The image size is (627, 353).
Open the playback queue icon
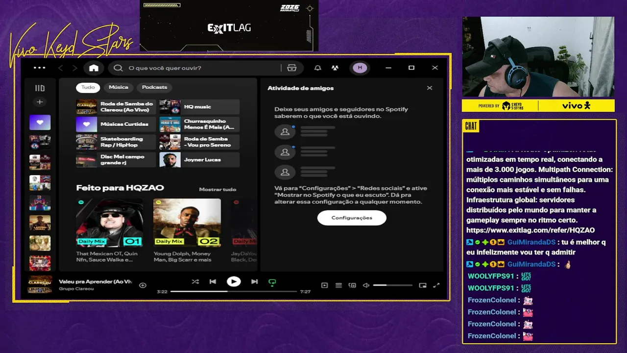coord(338,285)
